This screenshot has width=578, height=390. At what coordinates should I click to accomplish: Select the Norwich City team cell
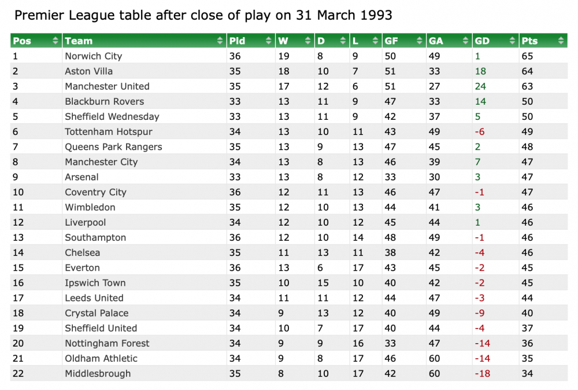point(94,56)
